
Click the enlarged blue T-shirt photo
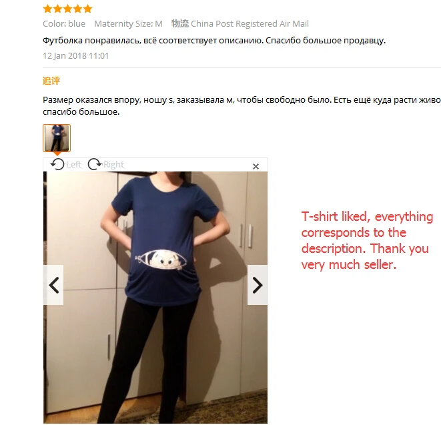click(155, 298)
